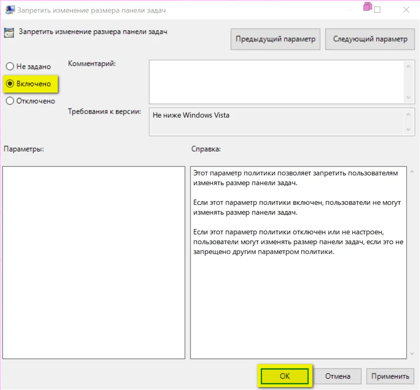Set the policy to "Отключено"
This screenshot has width=420, height=390.
[x=10, y=101]
